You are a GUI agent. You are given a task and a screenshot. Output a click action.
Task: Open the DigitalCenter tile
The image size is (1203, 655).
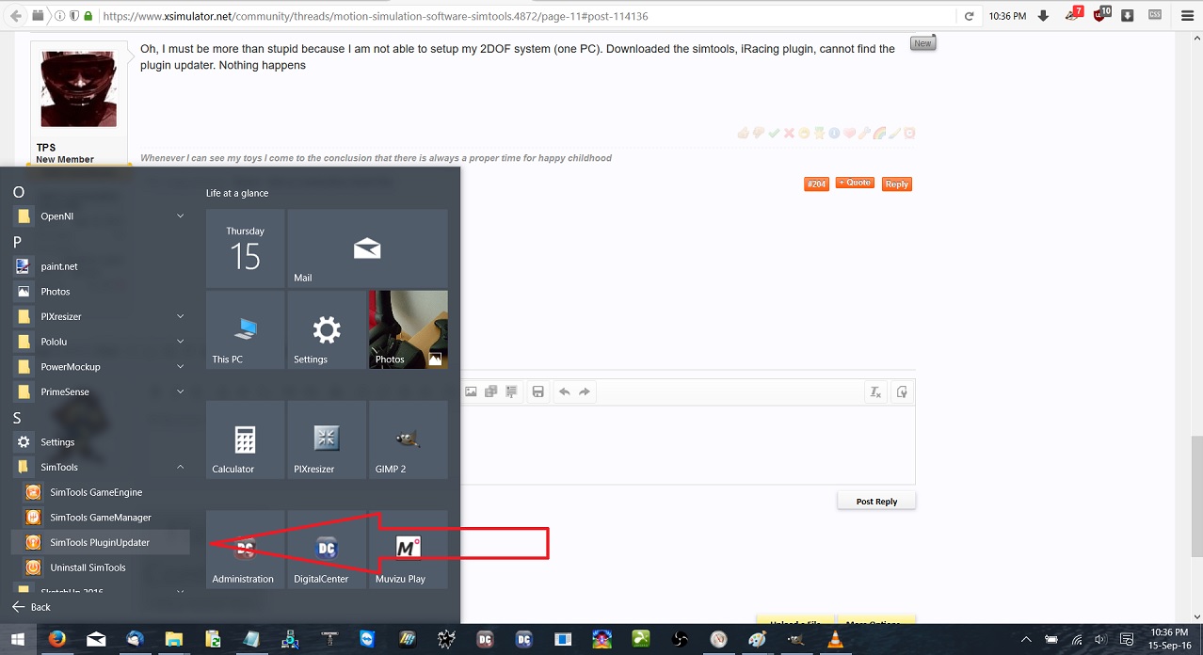327,550
